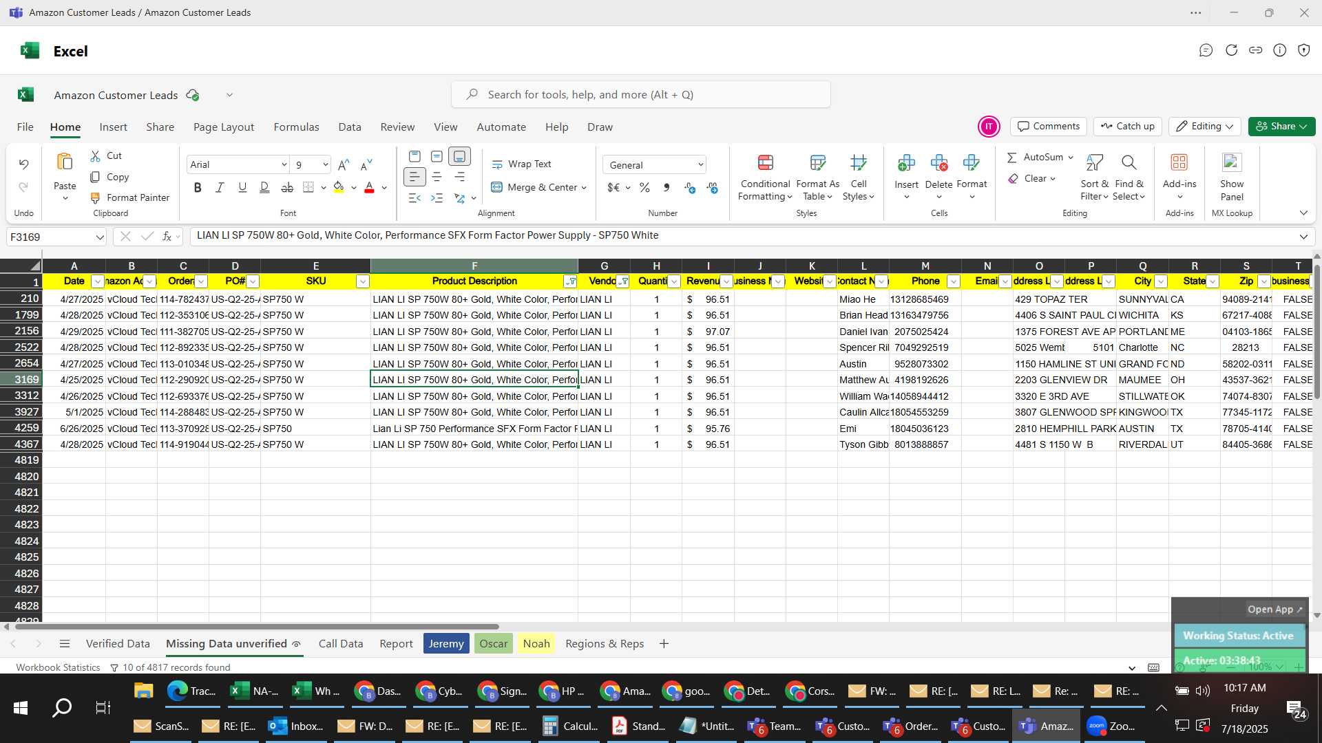Viewport: 1322px width, 743px height.
Task: Click the Paste clipboard icon
Action: point(65,162)
